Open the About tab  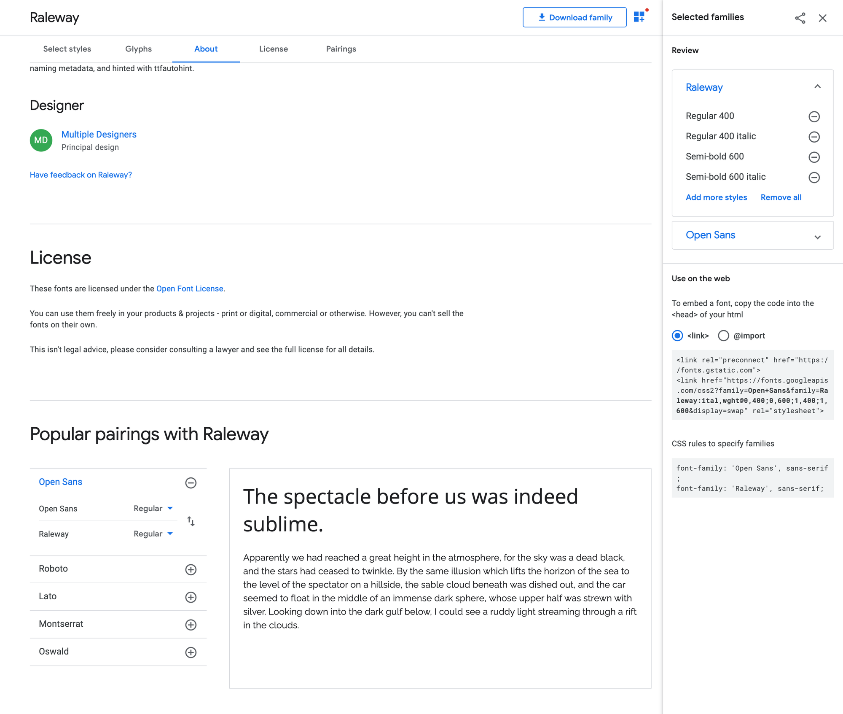coord(206,49)
